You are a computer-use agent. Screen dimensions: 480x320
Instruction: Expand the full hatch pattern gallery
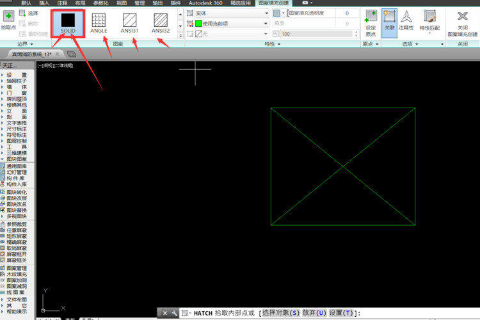[x=180, y=36]
